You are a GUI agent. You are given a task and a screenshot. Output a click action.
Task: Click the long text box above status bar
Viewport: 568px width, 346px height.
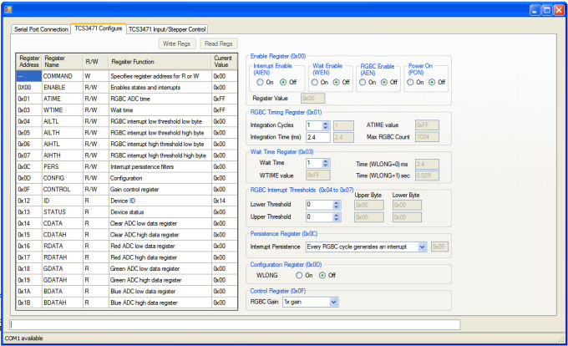[x=235, y=324]
